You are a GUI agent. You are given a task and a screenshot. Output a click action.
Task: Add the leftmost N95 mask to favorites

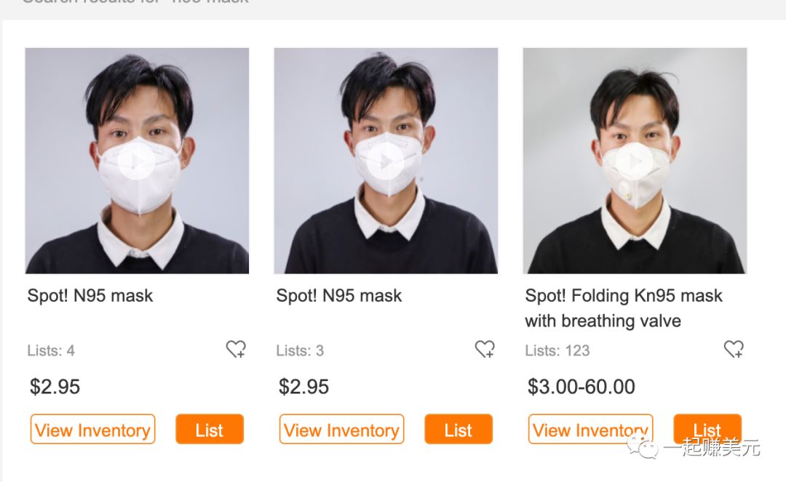(x=236, y=350)
